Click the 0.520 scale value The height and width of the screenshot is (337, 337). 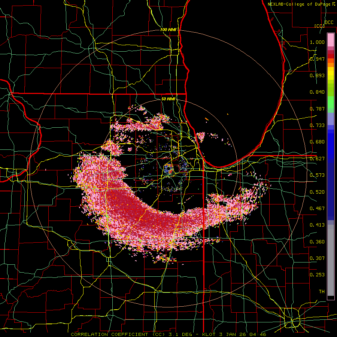pyautogui.click(x=317, y=192)
